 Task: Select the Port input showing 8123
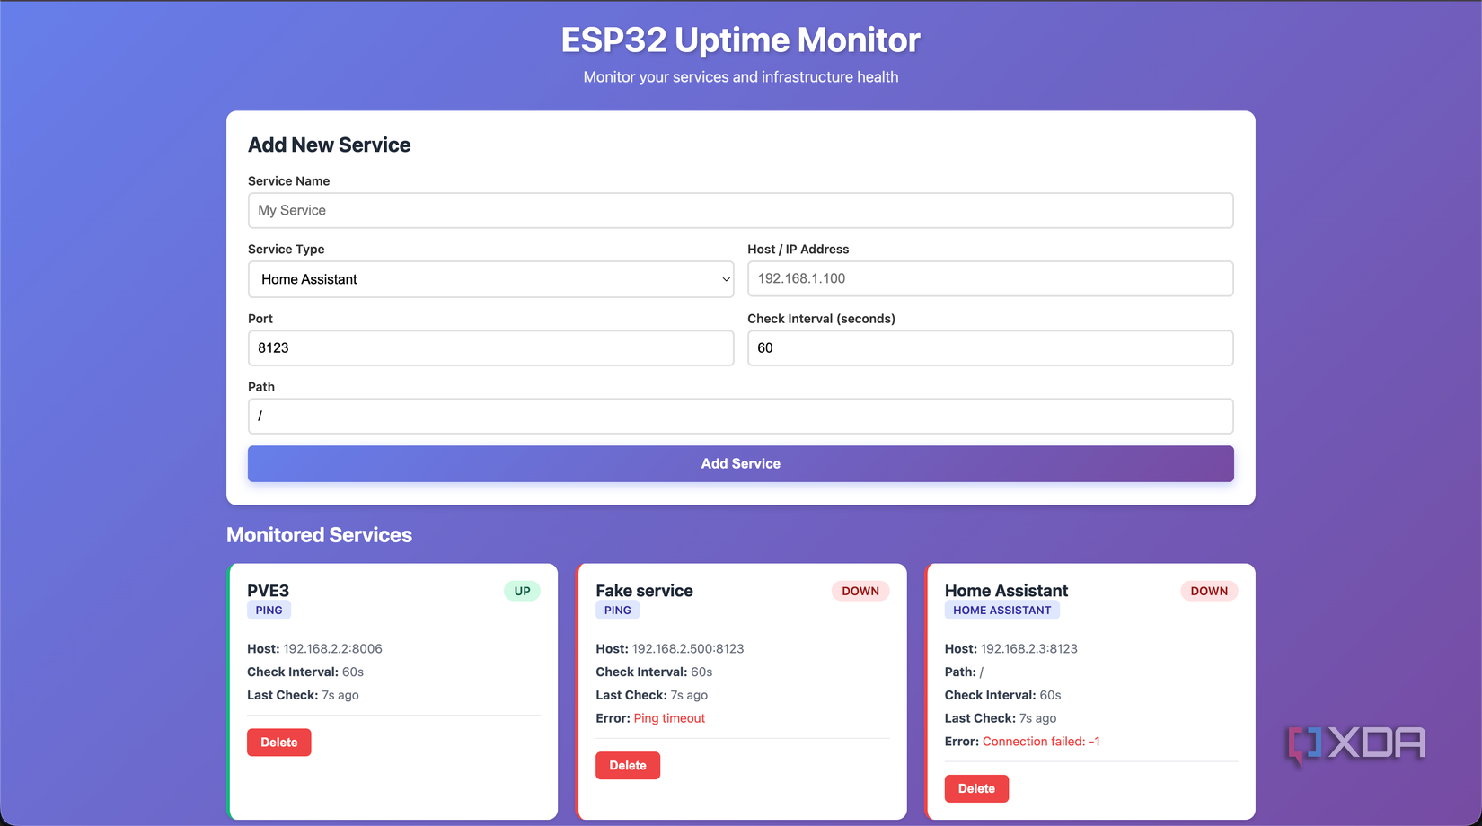pyautogui.click(x=491, y=347)
